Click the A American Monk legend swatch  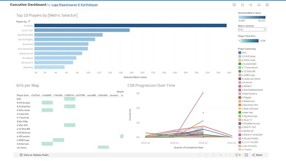coord(240,79)
